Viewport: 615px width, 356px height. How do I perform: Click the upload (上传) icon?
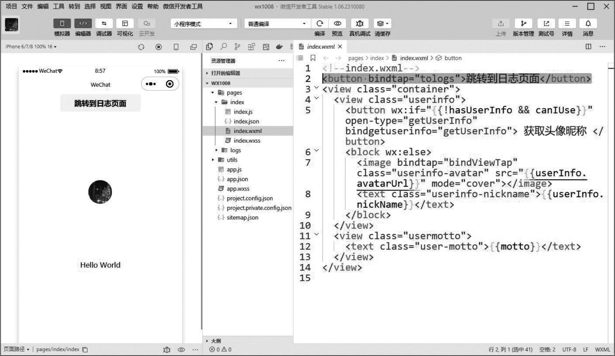pos(501,24)
